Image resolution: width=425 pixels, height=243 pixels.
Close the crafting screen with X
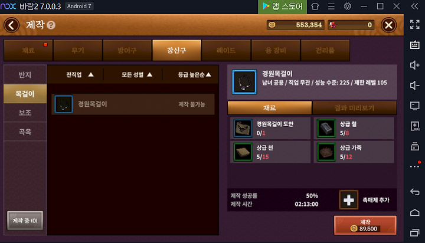pyautogui.click(x=388, y=25)
